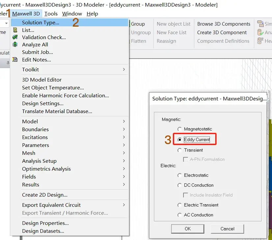Click OK in the Solution Type dialog
This screenshot has width=272, height=240.
tap(187, 229)
